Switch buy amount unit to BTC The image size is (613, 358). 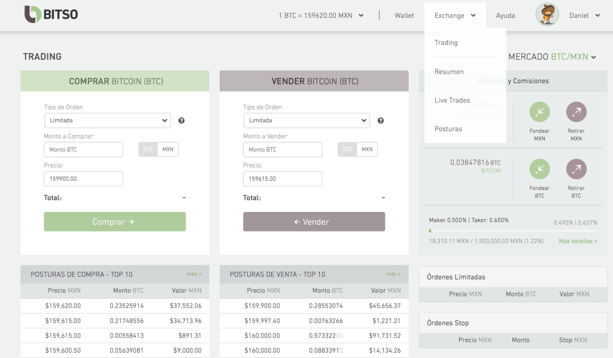click(x=148, y=149)
